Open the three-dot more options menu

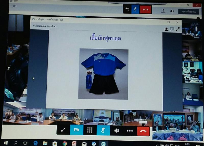(130, 131)
